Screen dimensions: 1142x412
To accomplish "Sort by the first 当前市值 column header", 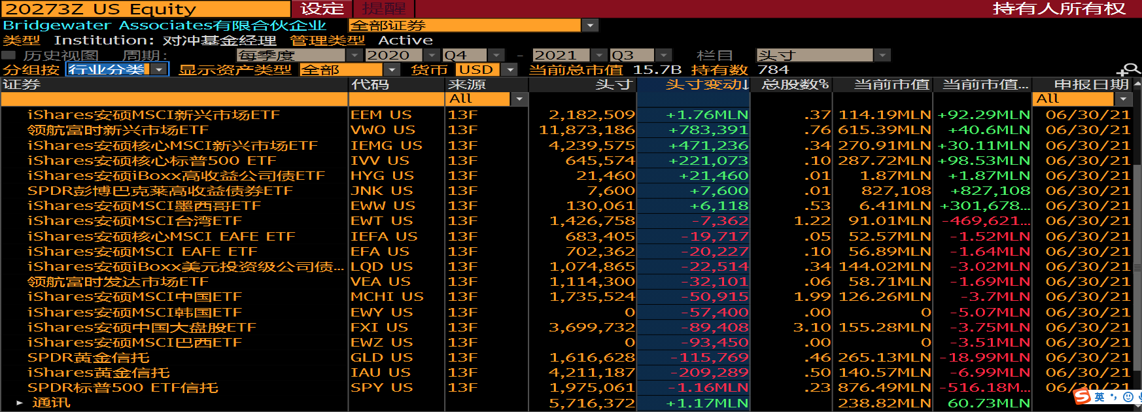I will (x=883, y=84).
